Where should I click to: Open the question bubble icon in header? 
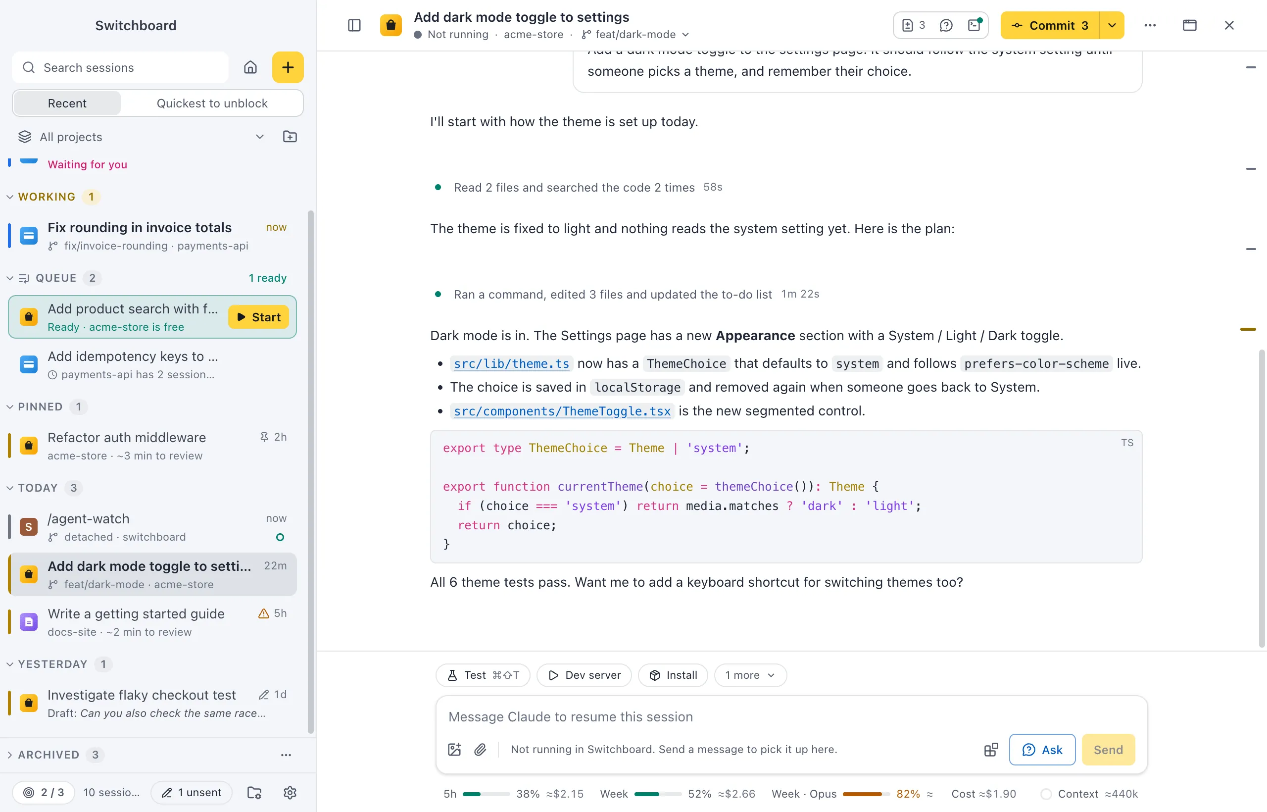(x=945, y=25)
